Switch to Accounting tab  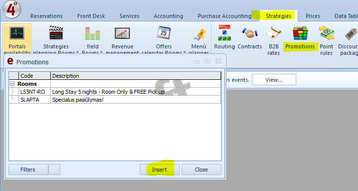(x=168, y=16)
